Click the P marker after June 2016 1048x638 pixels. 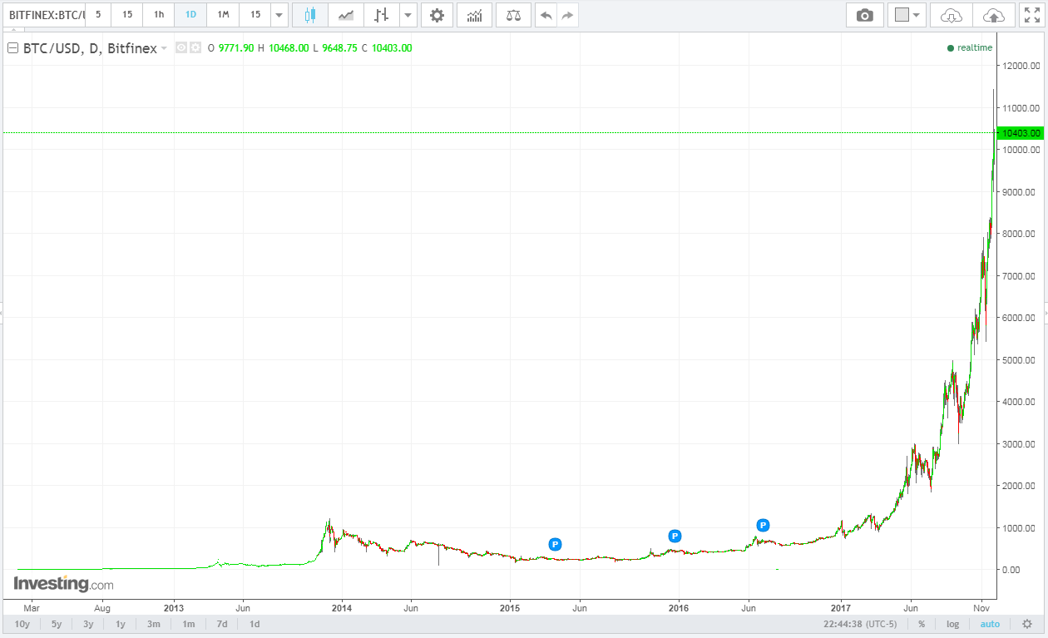click(763, 525)
